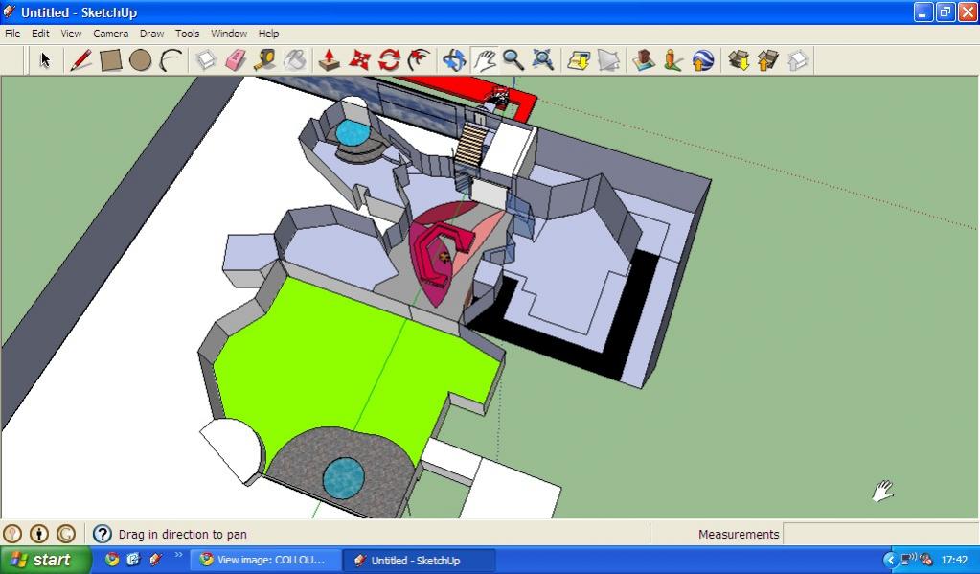
Task: Open the Instructor help question icon
Action: click(x=103, y=534)
